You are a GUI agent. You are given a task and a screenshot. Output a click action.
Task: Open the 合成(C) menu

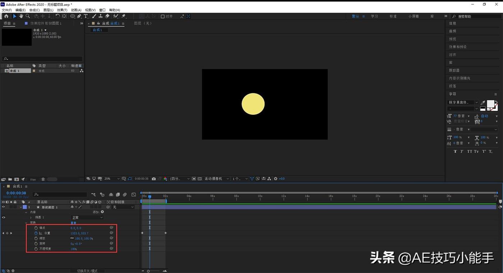(x=34, y=10)
